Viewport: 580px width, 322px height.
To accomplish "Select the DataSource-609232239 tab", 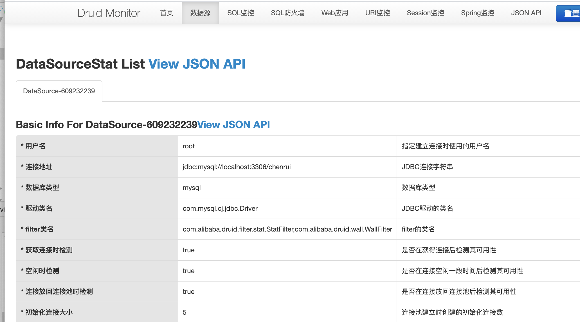I will 59,91.
